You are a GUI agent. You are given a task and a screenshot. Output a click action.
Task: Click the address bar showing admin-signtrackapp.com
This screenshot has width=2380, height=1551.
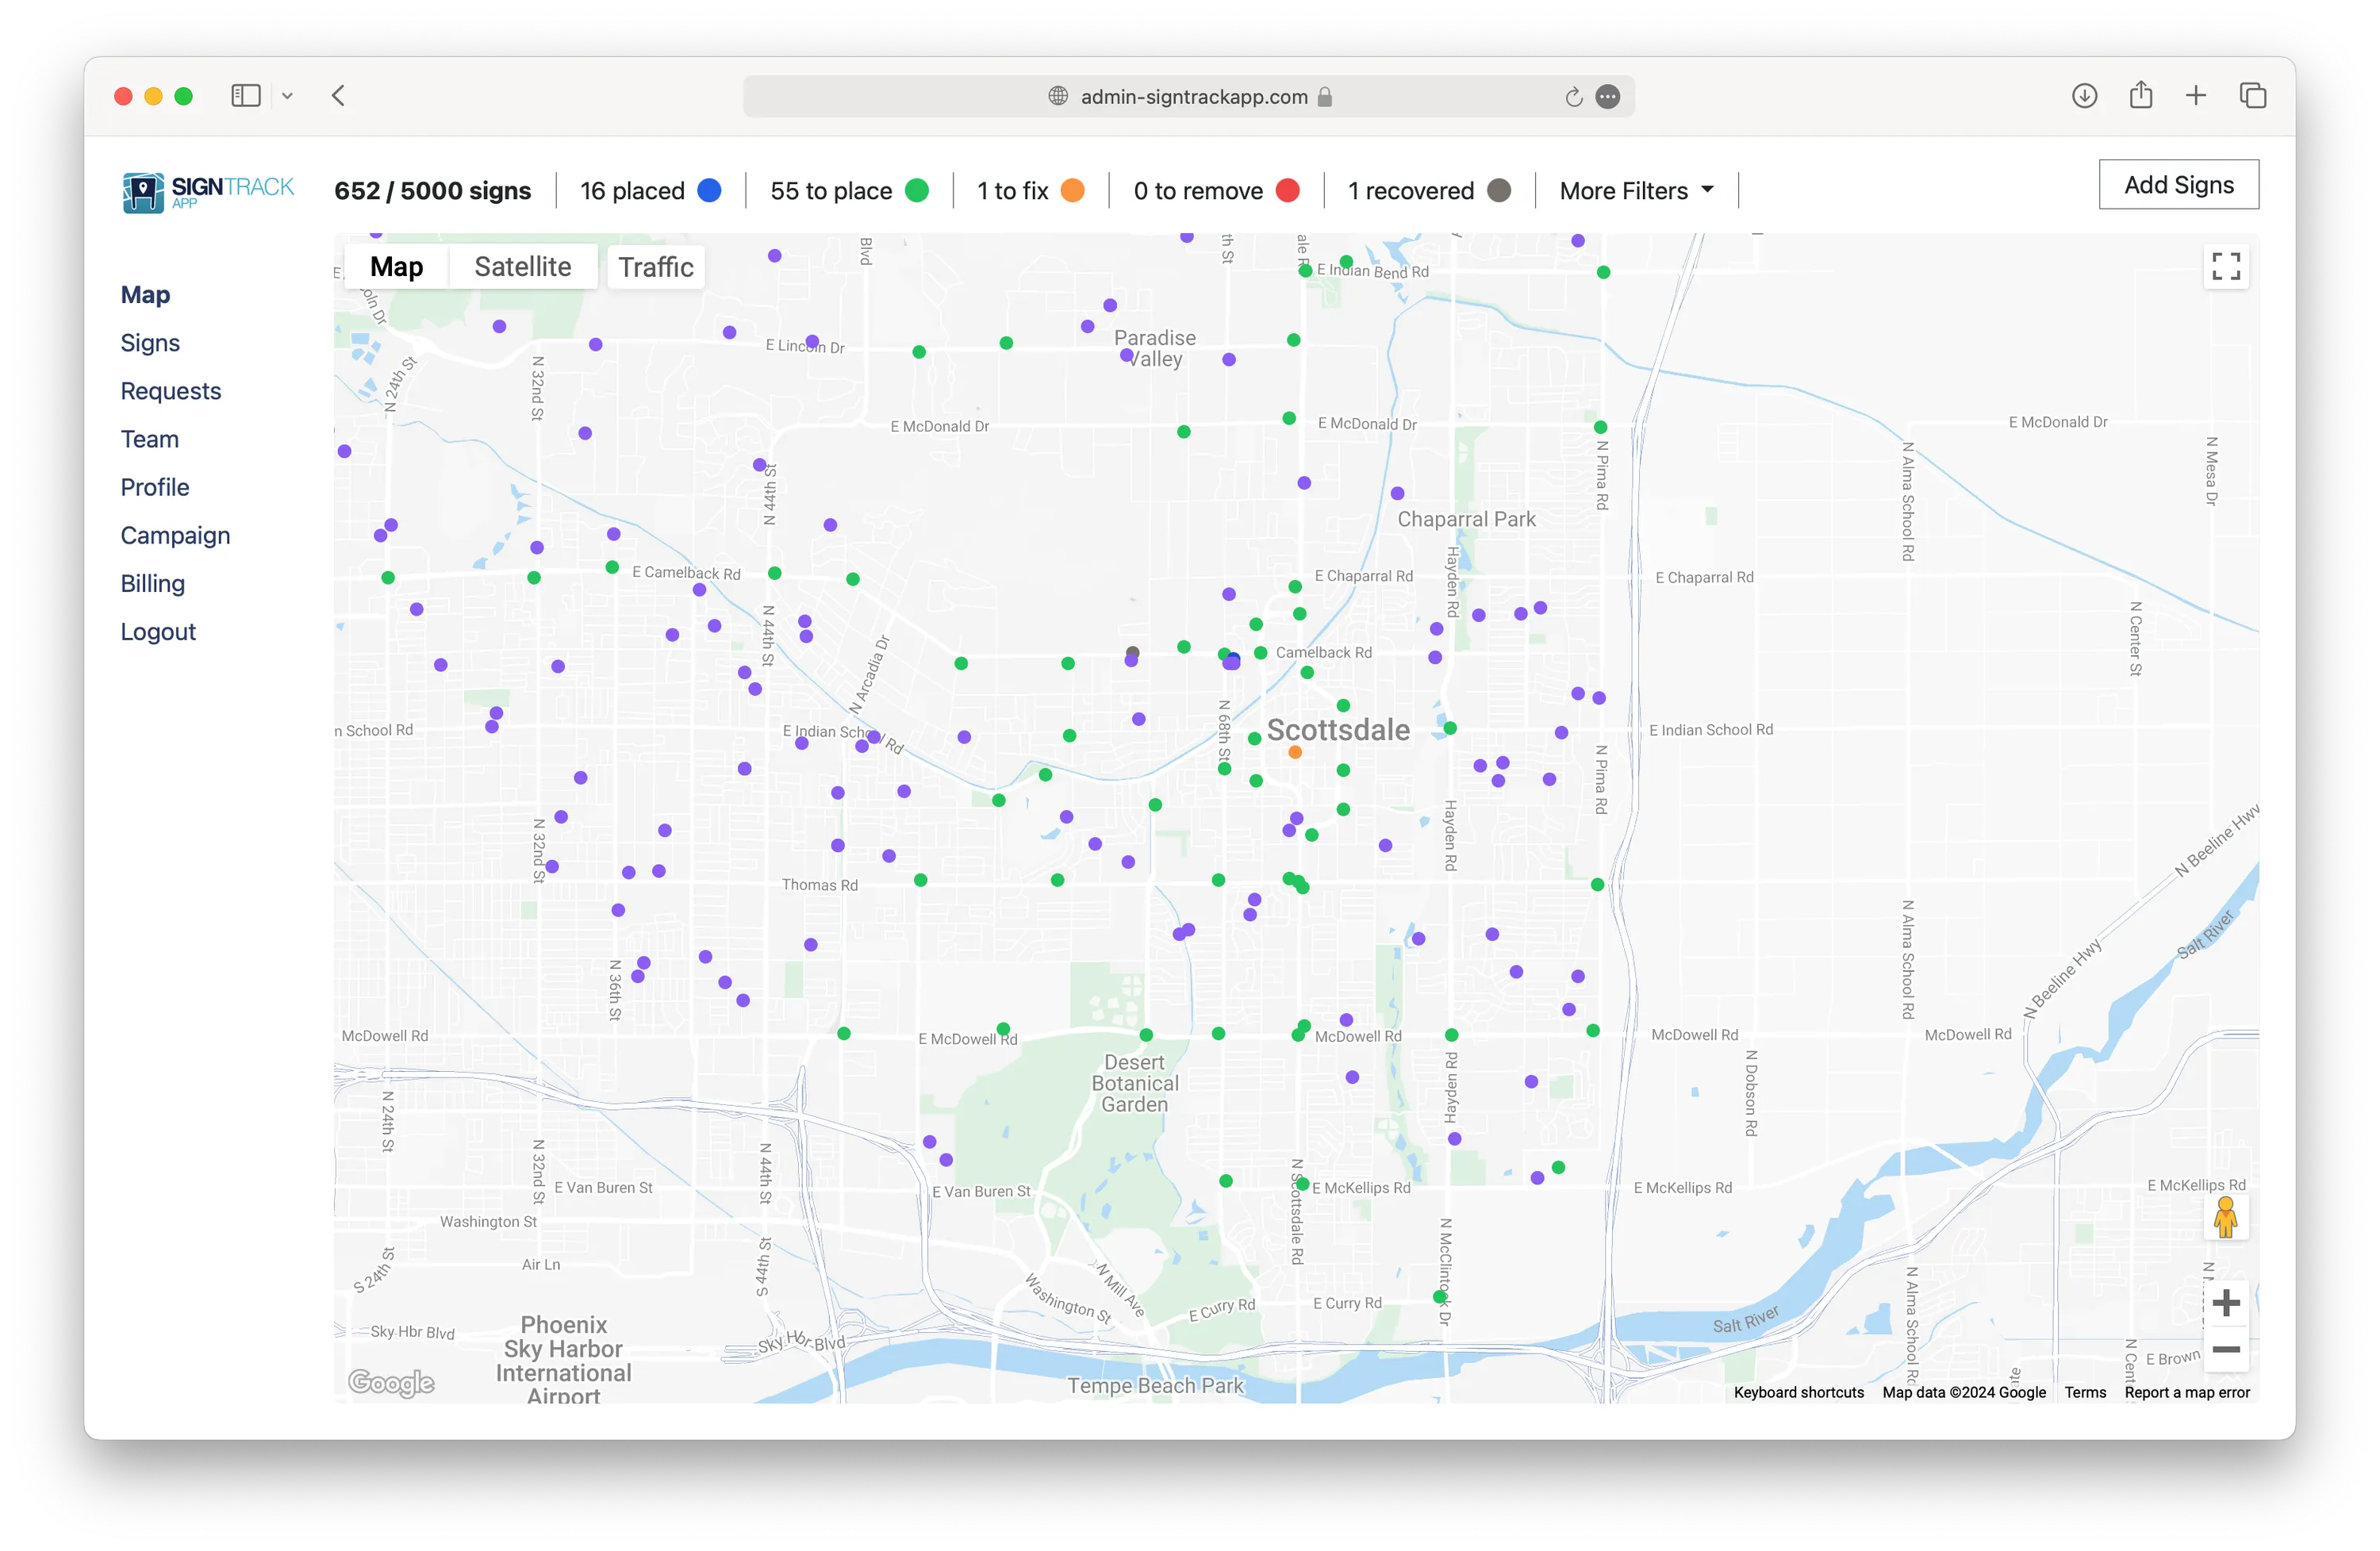click(x=1189, y=96)
